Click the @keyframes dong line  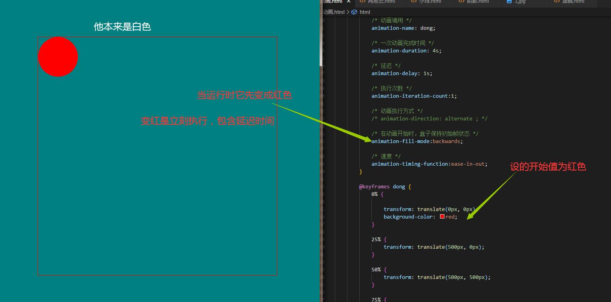(x=385, y=186)
